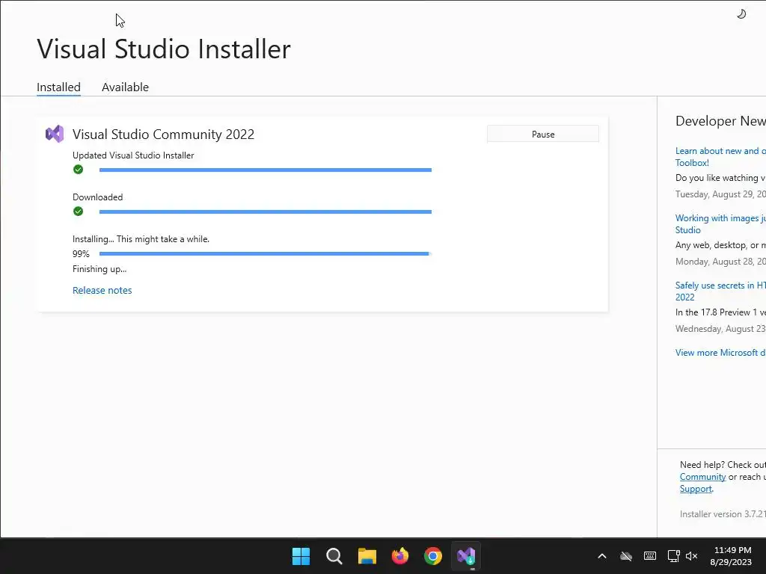The width and height of the screenshot is (766, 574).
Task: Click 'Installing... This might take a while.' text
Action: pyautogui.click(x=141, y=239)
